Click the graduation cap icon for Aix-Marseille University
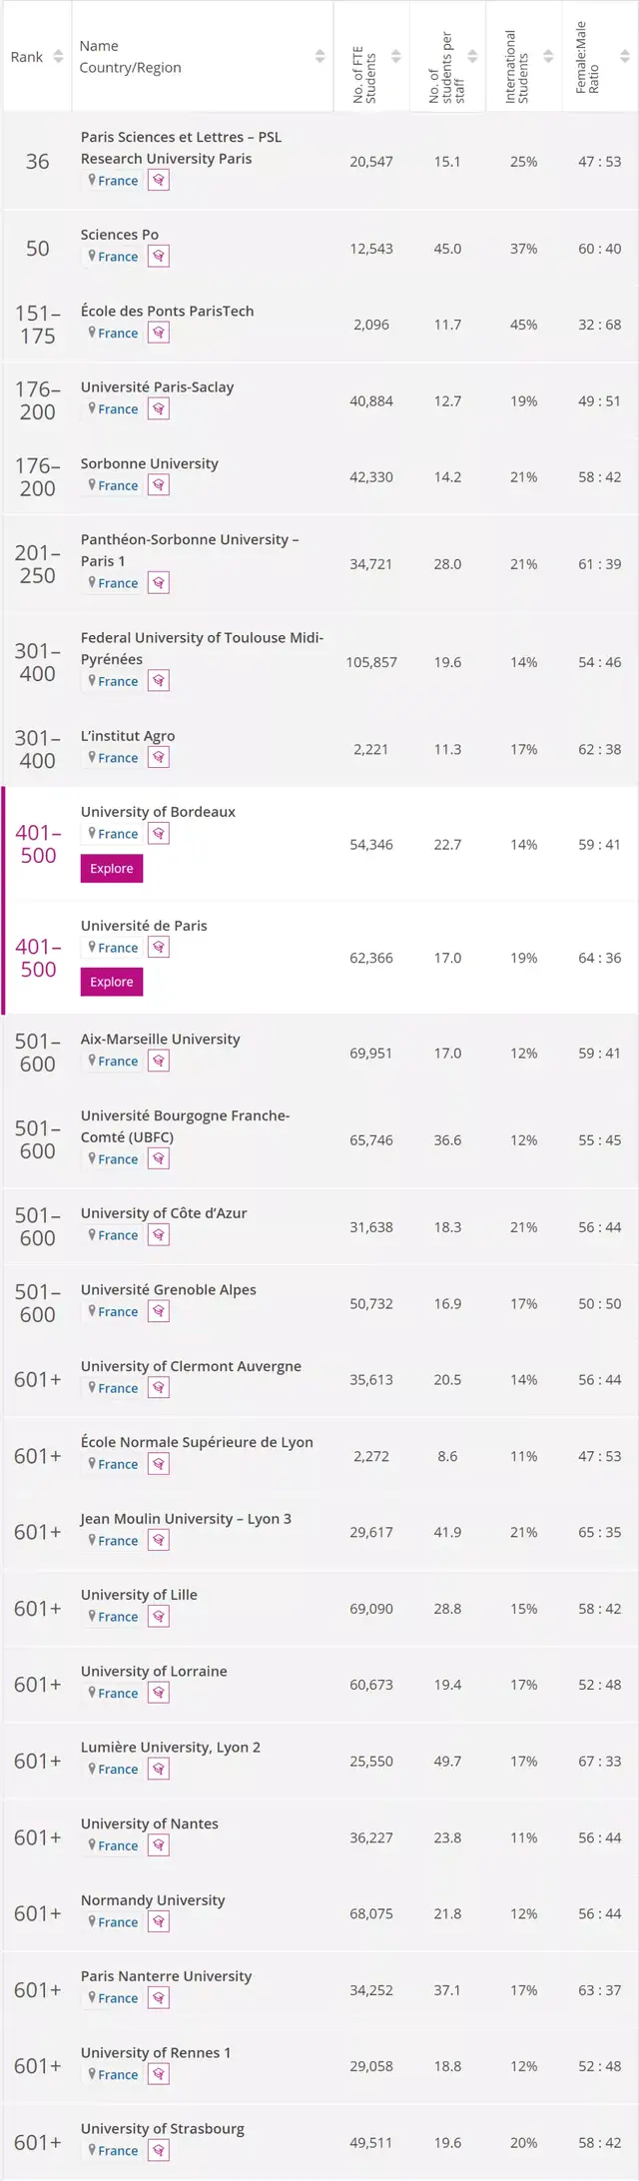 click(x=159, y=1062)
